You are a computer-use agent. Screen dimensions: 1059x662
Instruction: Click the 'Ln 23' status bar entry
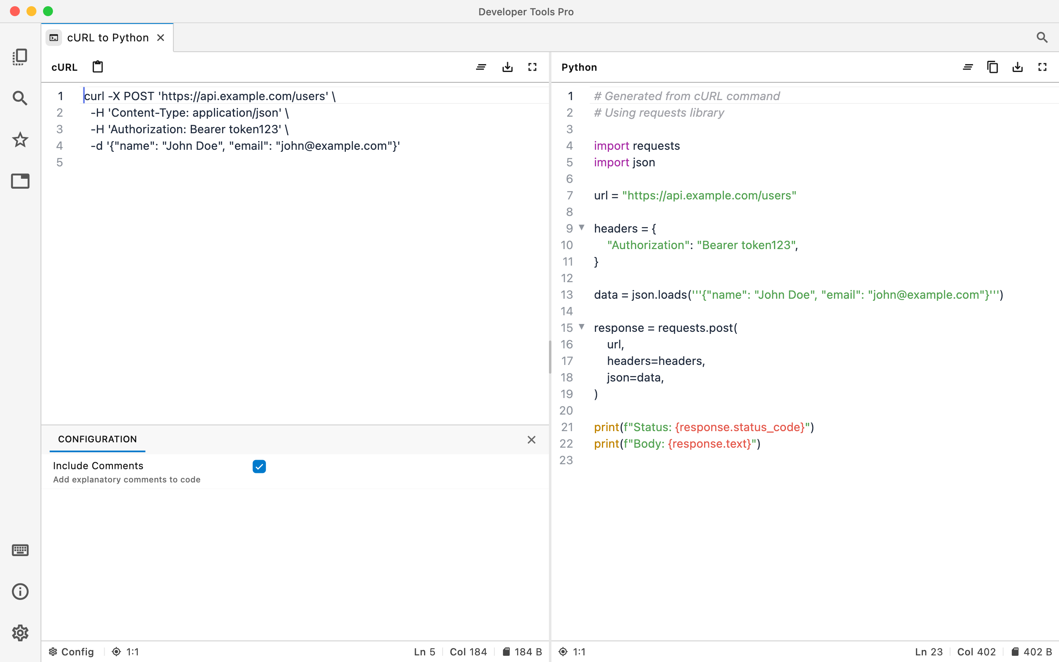[929, 652]
